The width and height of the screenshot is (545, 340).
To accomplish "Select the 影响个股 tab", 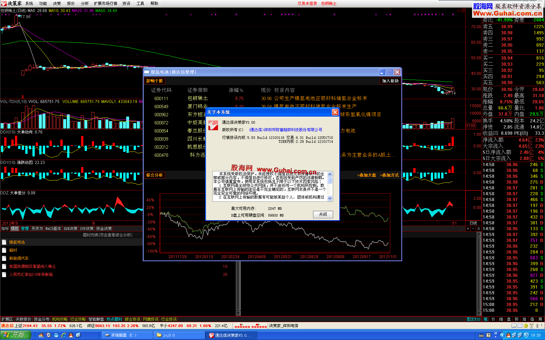I will coord(154,81).
